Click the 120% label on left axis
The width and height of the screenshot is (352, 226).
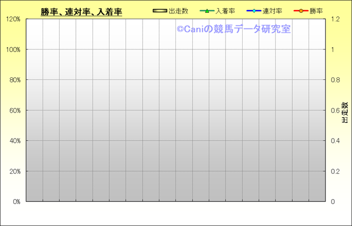pos(12,19)
